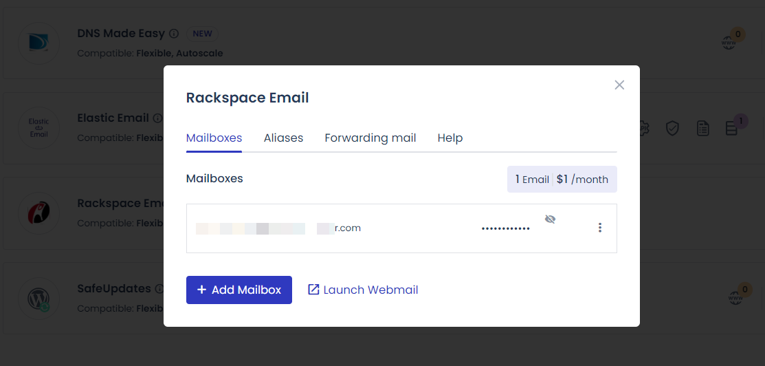The image size is (765, 366).
Task: Show info for DNS Made Easy
Action: click(x=174, y=34)
